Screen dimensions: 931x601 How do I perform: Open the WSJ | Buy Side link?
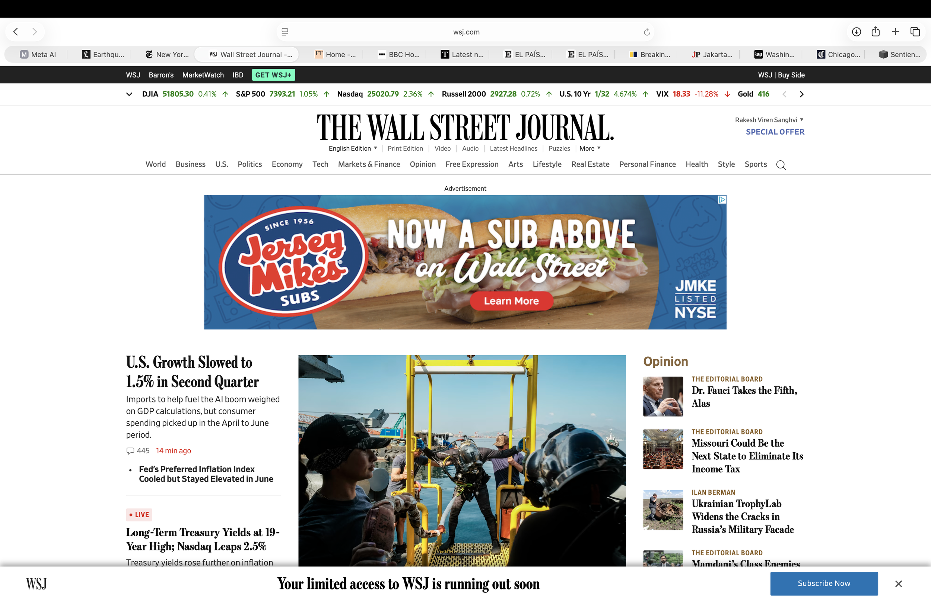click(x=781, y=75)
